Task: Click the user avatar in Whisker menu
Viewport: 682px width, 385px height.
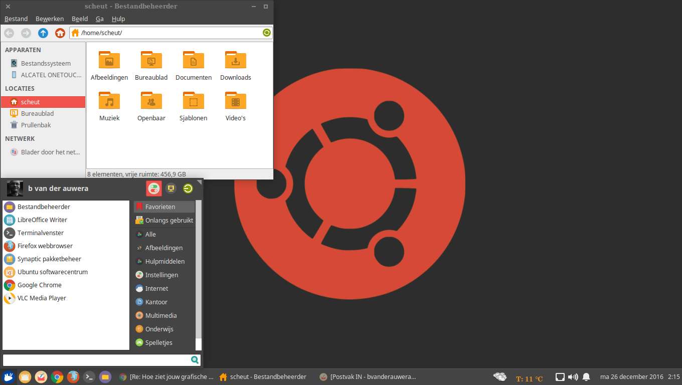Action: [15, 188]
